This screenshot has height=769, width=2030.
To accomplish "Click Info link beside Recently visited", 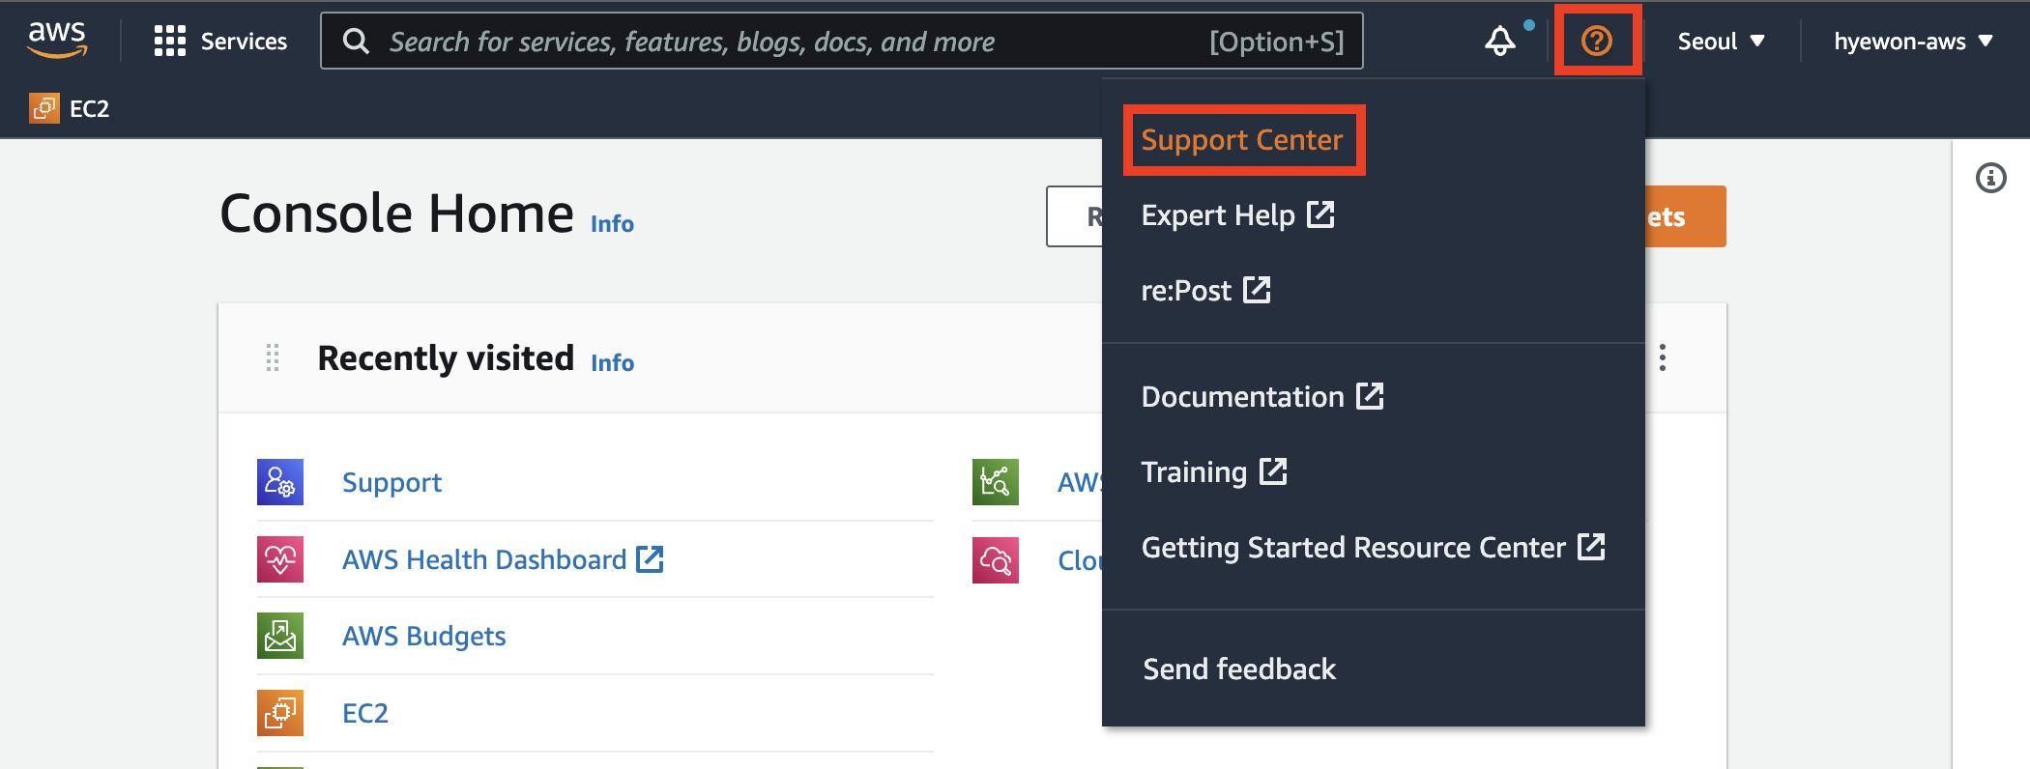I will pos(612,363).
